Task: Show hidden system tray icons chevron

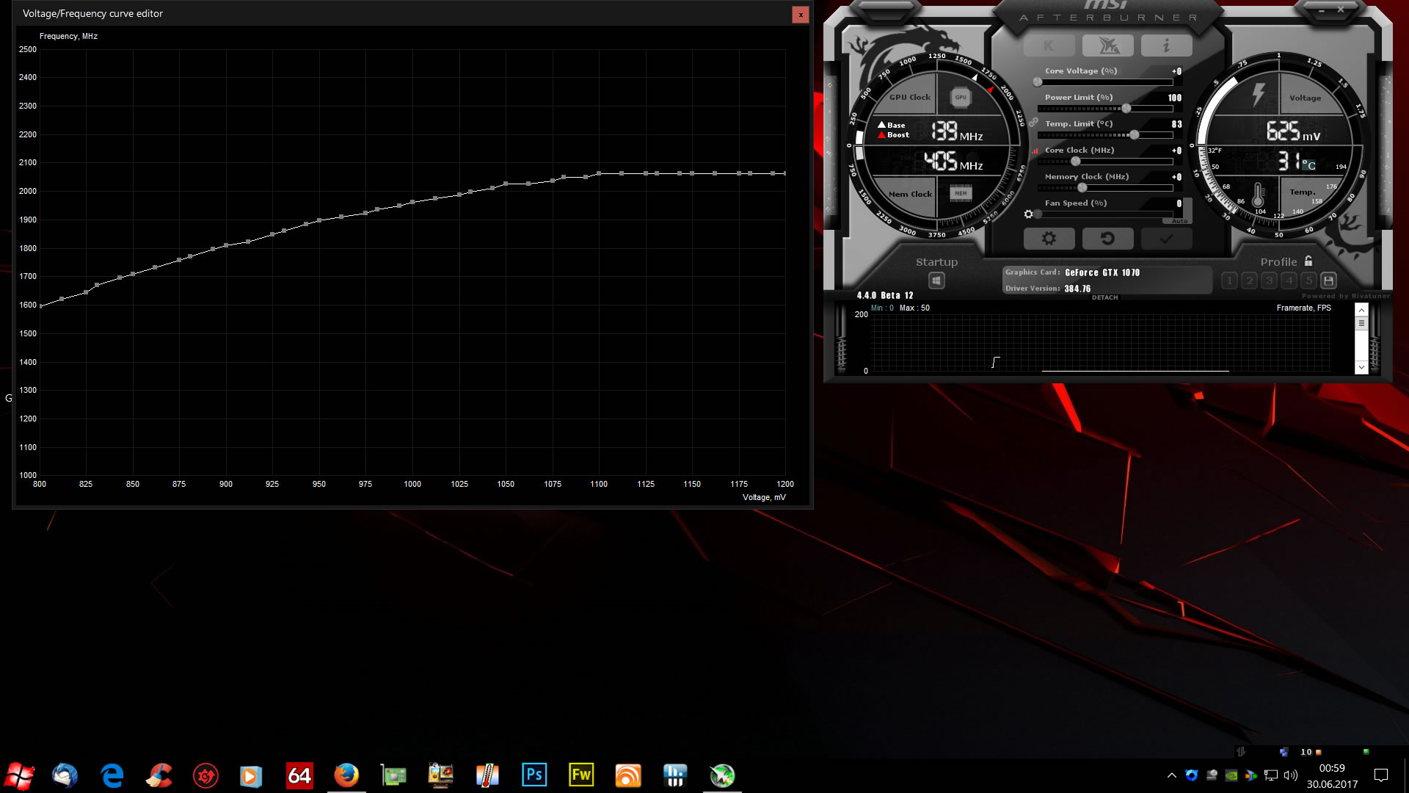Action: (x=1171, y=775)
